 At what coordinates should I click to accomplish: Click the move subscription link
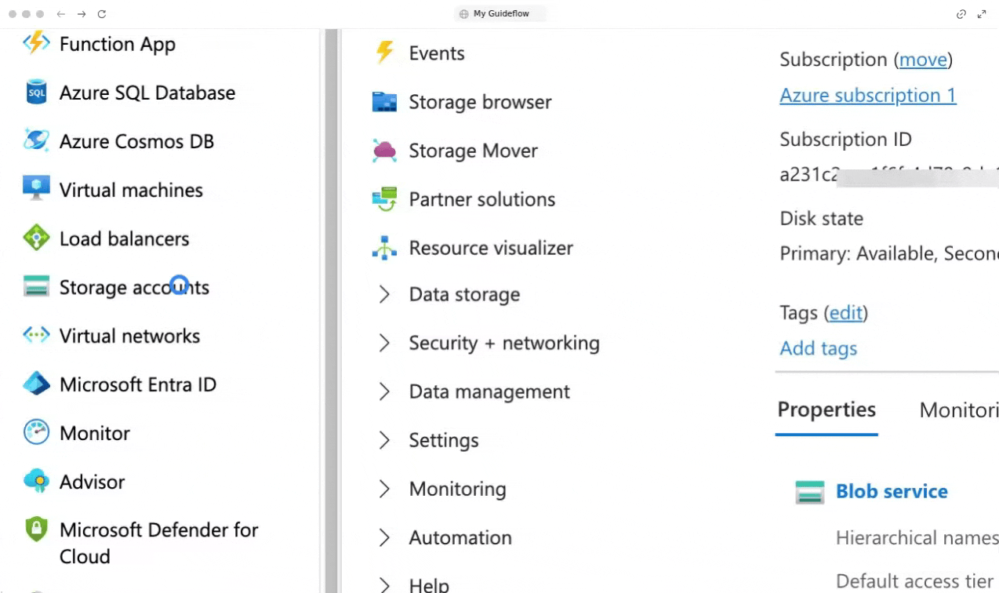pos(923,60)
